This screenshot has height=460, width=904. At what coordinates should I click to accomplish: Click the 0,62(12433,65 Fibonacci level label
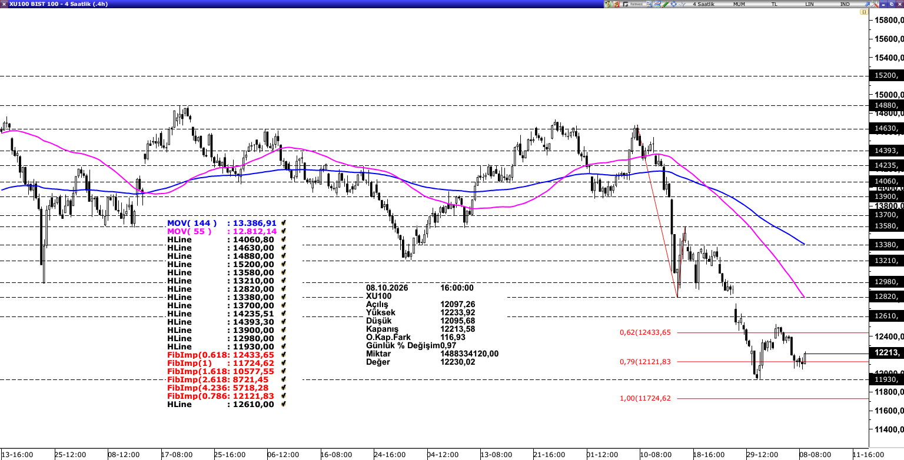click(x=645, y=332)
